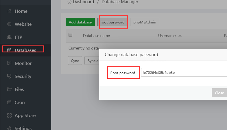Click the Sync button
The width and height of the screenshot is (227, 130).
tap(75, 61)
